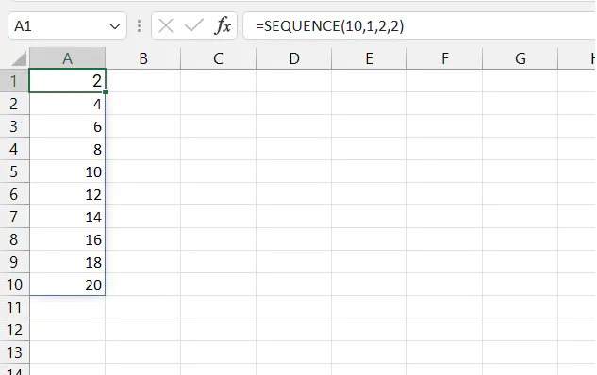Select row 13 header
This screenshot has width=597, height=375.
[14, 352]
